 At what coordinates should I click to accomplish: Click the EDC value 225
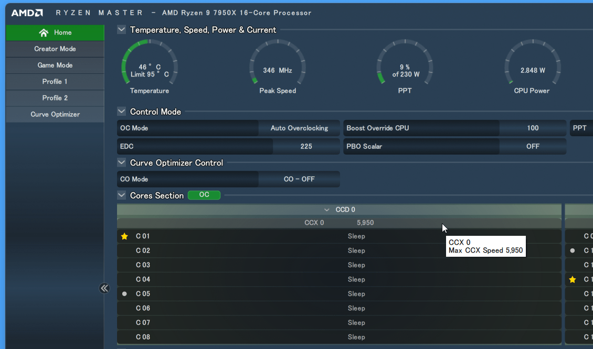306,146
